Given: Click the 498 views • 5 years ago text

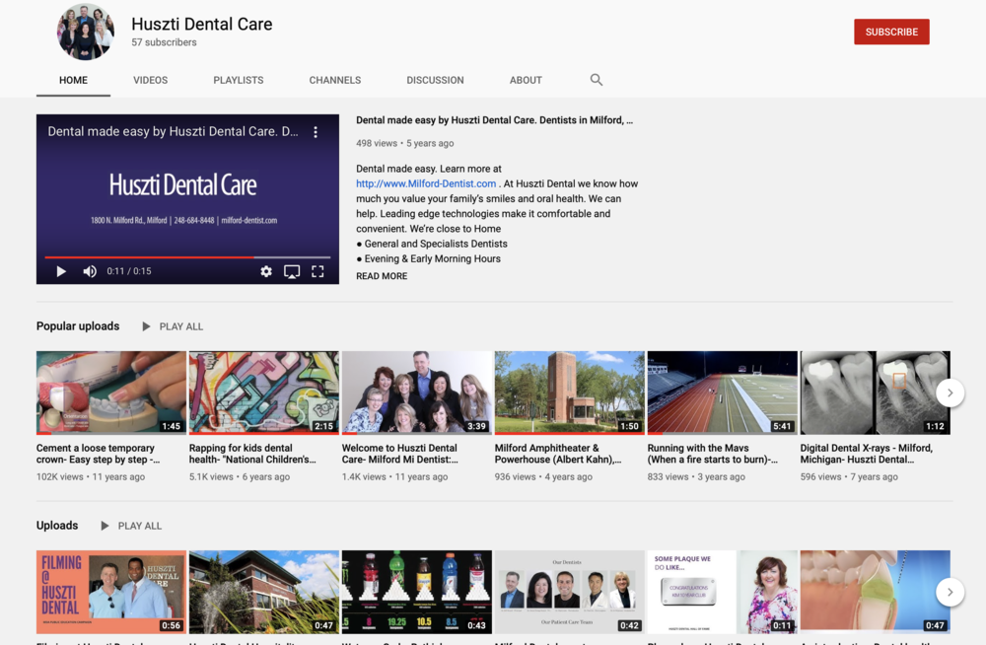Looking at the screenshot, I should [405, 143].
